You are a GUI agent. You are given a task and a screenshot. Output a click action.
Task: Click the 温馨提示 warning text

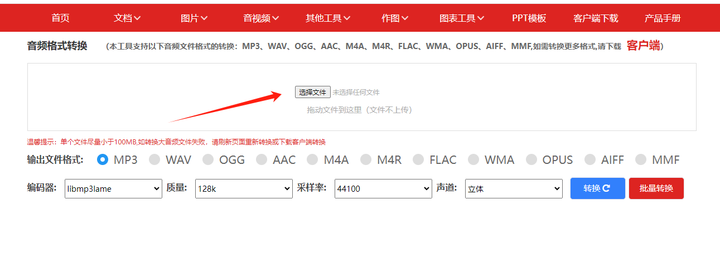(x=176, y=142)
